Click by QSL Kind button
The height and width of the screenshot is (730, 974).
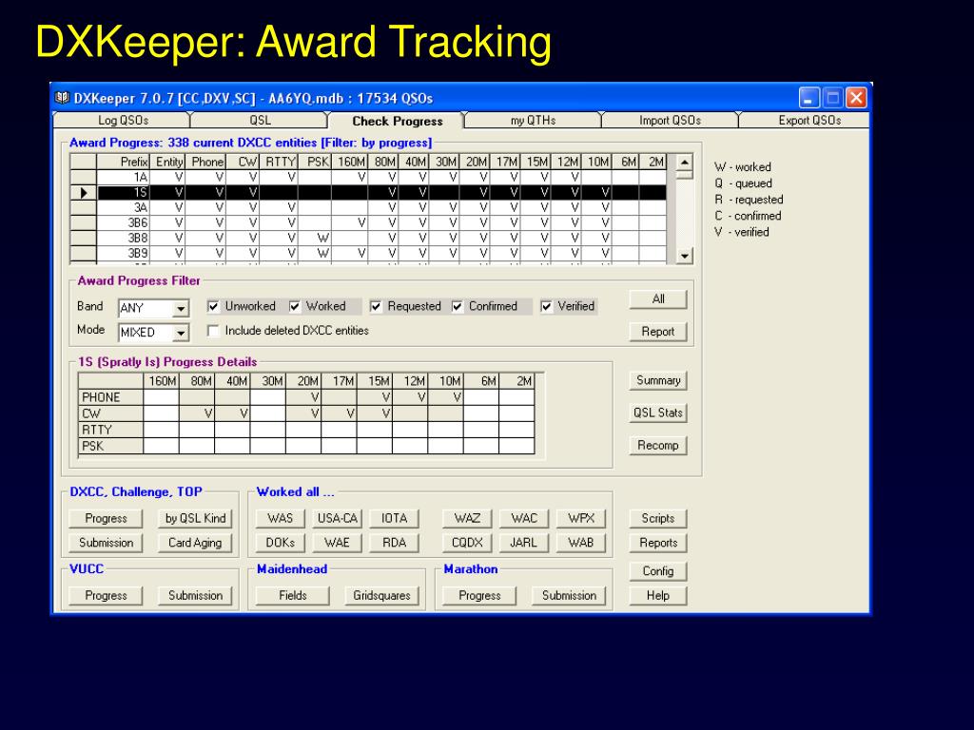click(195, 518)
